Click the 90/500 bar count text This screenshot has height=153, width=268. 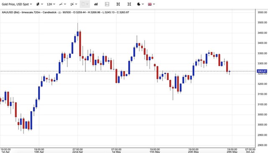(67, 13)
